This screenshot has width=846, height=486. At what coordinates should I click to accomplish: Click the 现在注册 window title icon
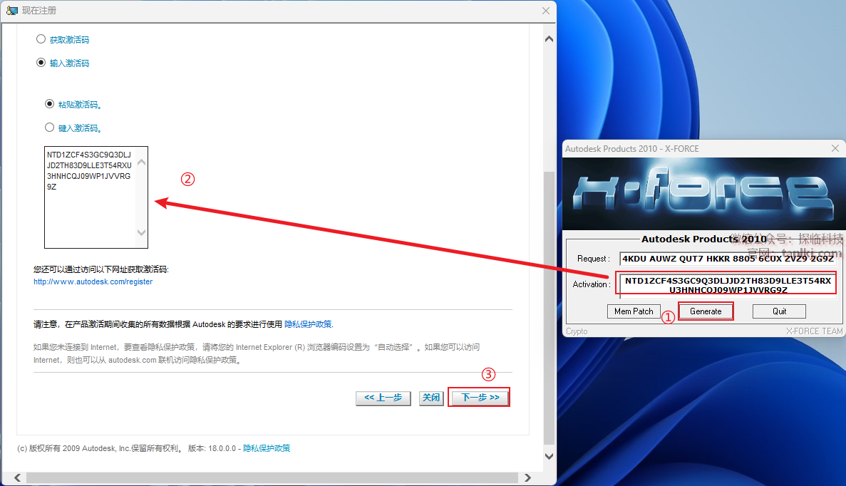click(11, 10)
